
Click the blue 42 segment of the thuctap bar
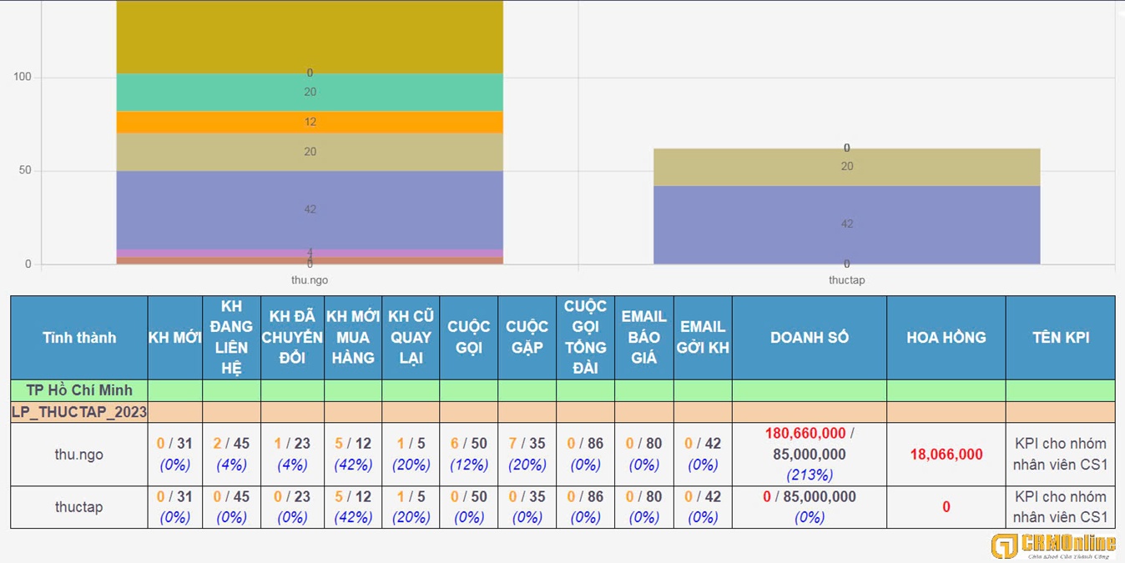[846, 224]
